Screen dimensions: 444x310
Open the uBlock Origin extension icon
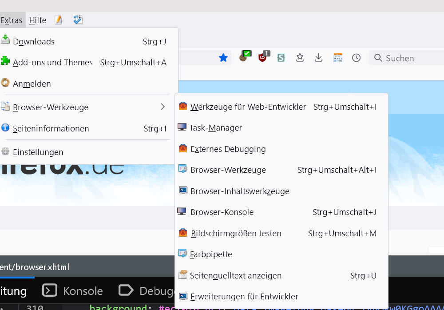[x=263, y=57]
